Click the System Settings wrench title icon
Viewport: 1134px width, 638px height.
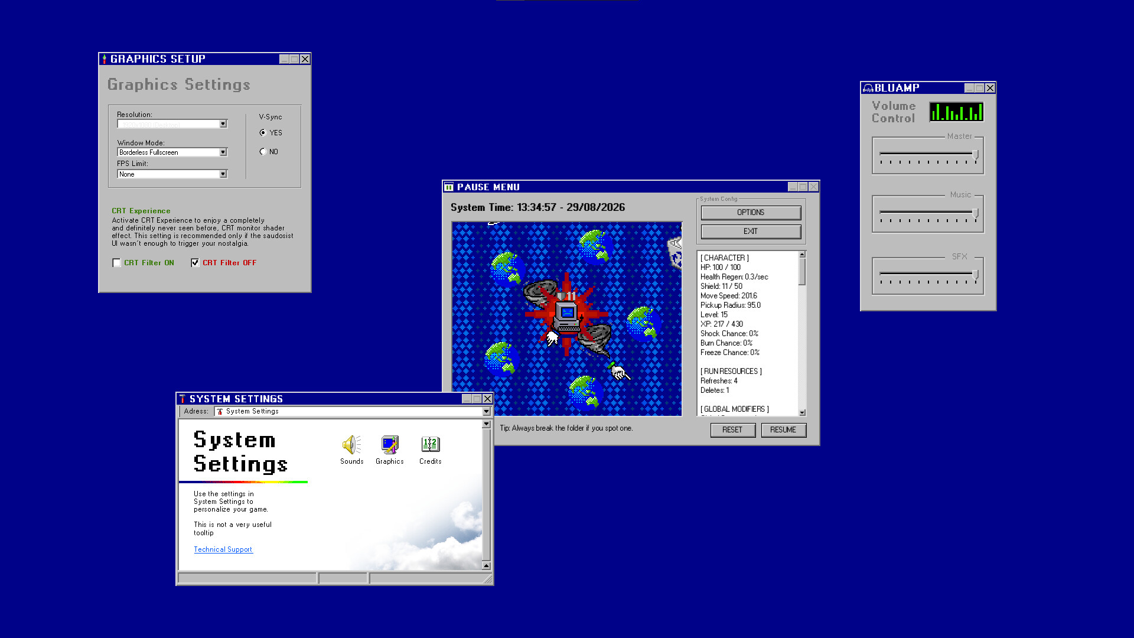(x=183, y=399)
